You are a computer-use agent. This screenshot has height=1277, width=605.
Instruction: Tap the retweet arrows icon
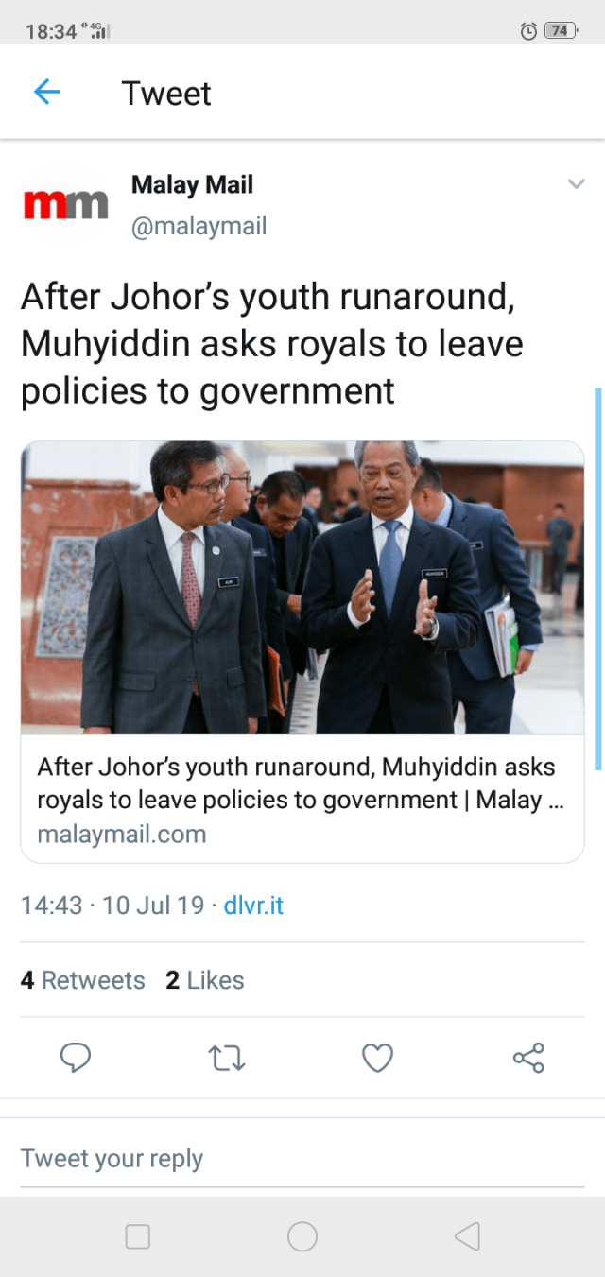tap(226, 1059)
